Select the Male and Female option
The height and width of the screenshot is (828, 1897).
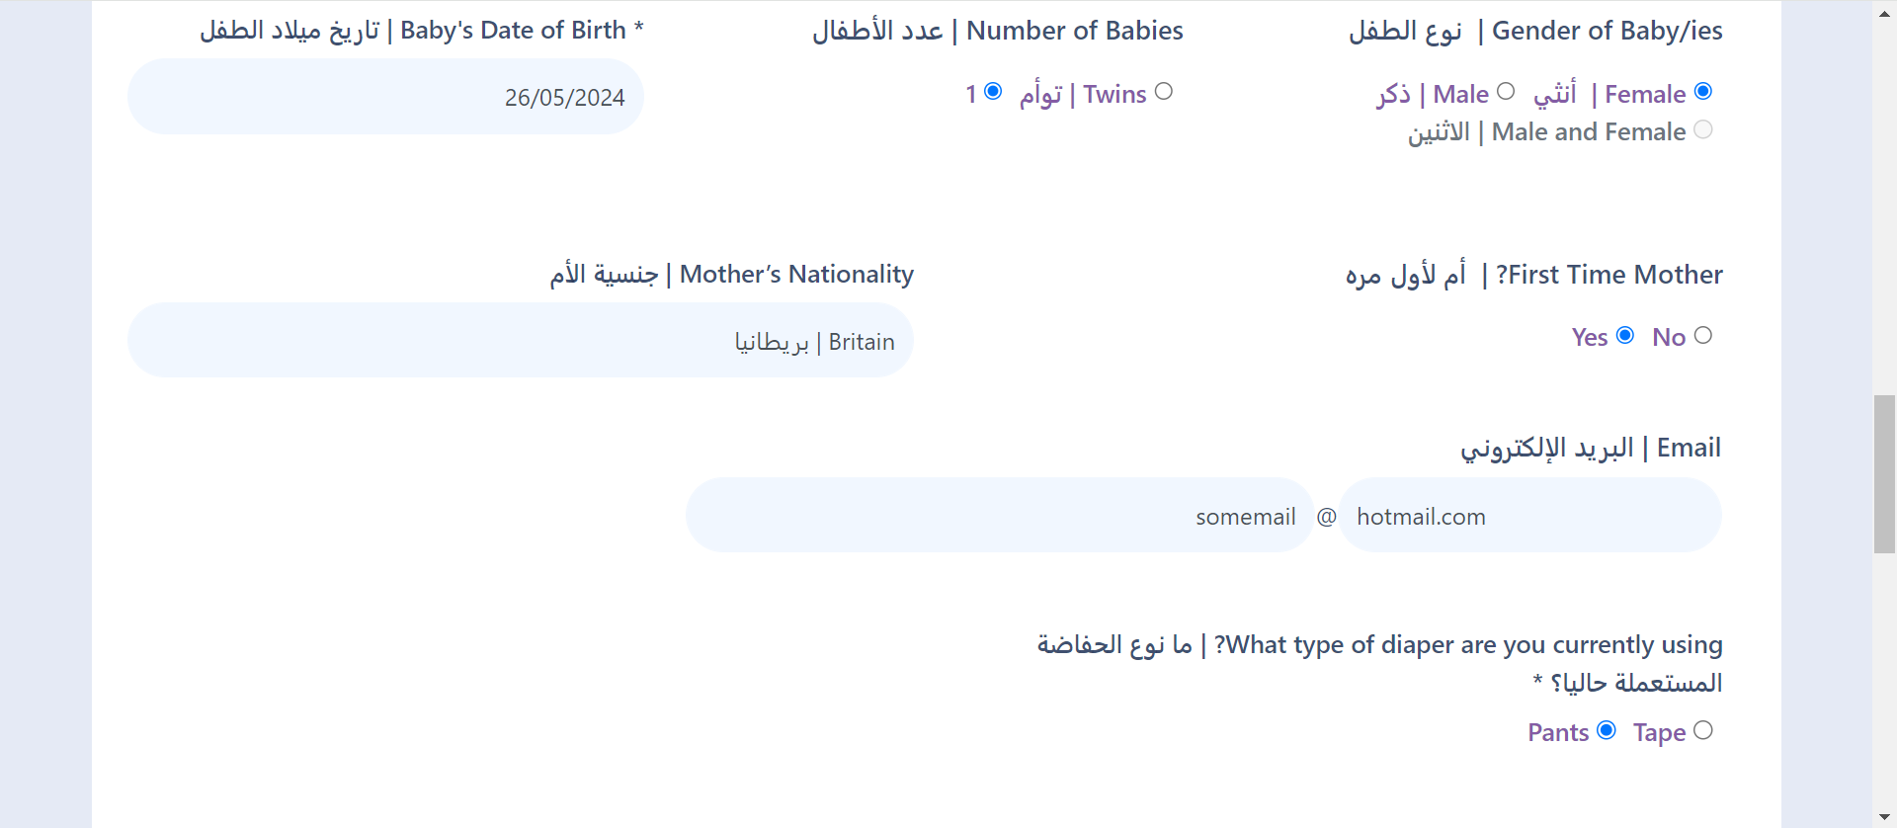pyautogui.click(x=1703, y=129)
